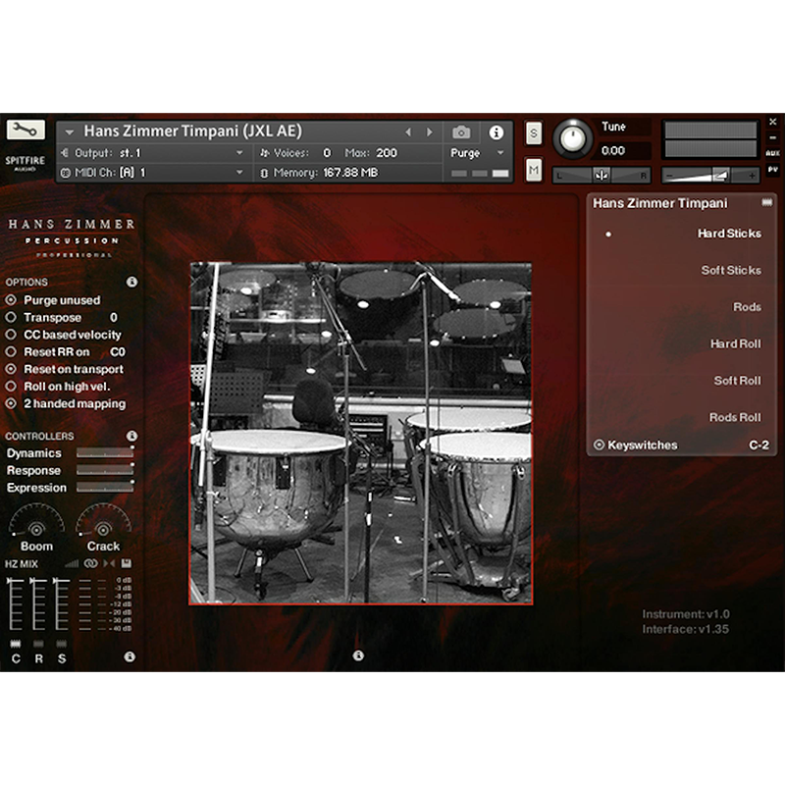Viewport: 785px width, 785px height.
Task: Click the HZ MIX stereo width arrows icon
Action: tap(109, 563)
